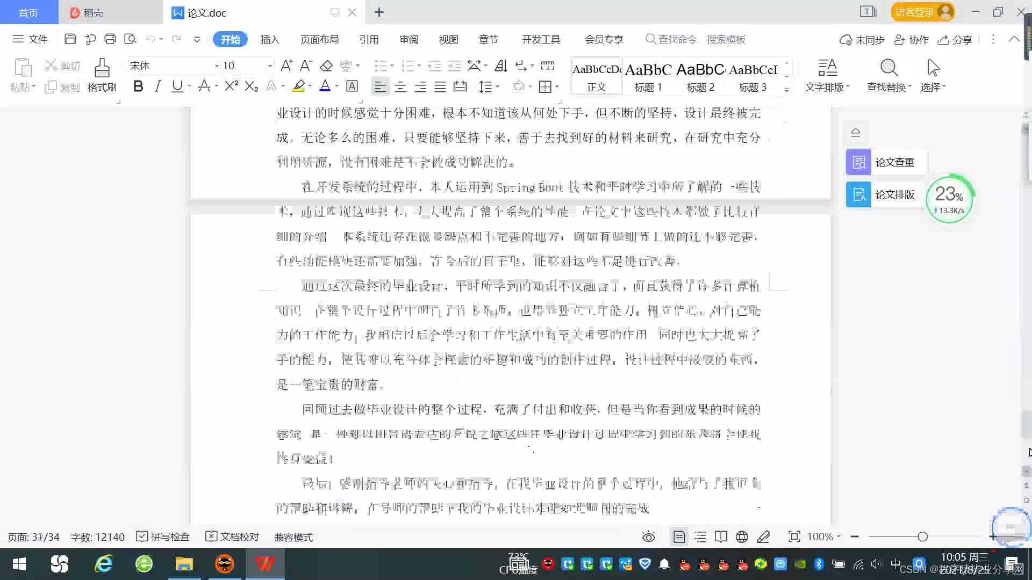
Task: Toggle Bold formatting button
Action: [x=138, y=86]
